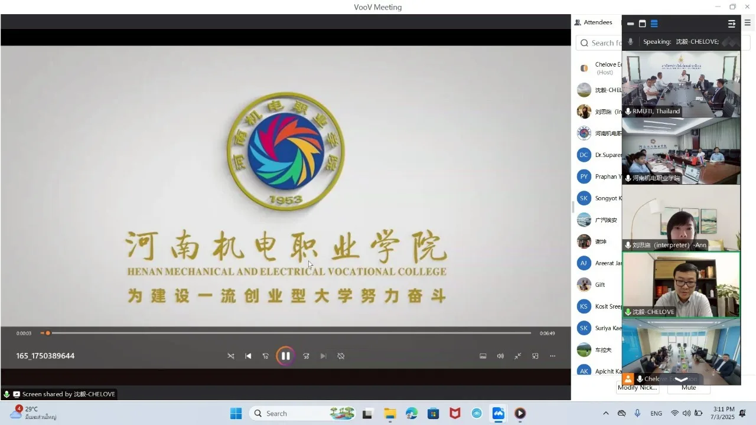Switch to stacked gallery view in video panel
Viewport: 756px width, 425px height.
(x=654, y=24)
